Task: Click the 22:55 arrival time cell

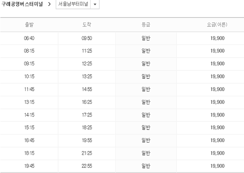Action: click(87, 166)
